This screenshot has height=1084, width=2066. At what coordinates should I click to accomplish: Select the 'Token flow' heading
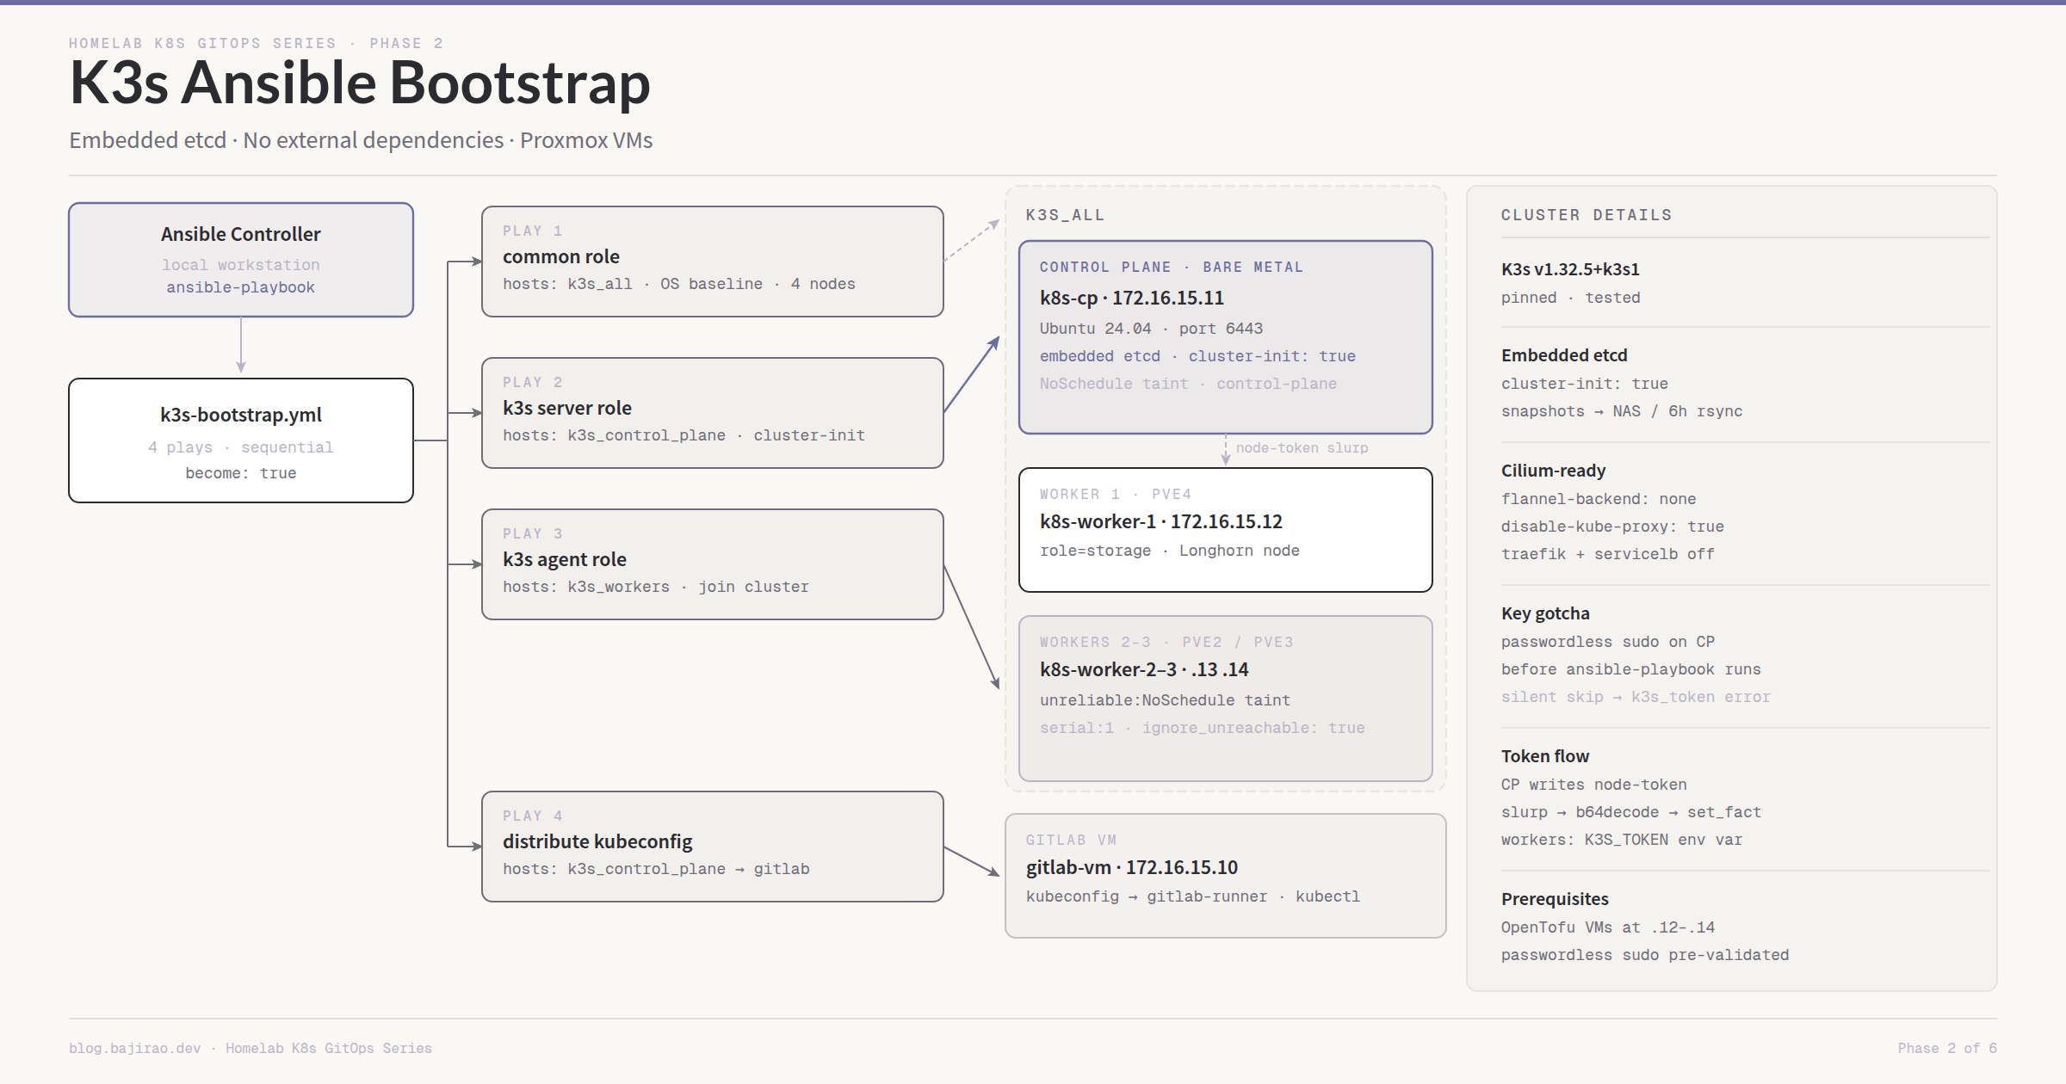(x=1545, y=756)
